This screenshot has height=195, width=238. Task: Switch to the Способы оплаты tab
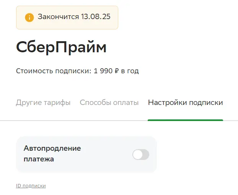(109, 103)
